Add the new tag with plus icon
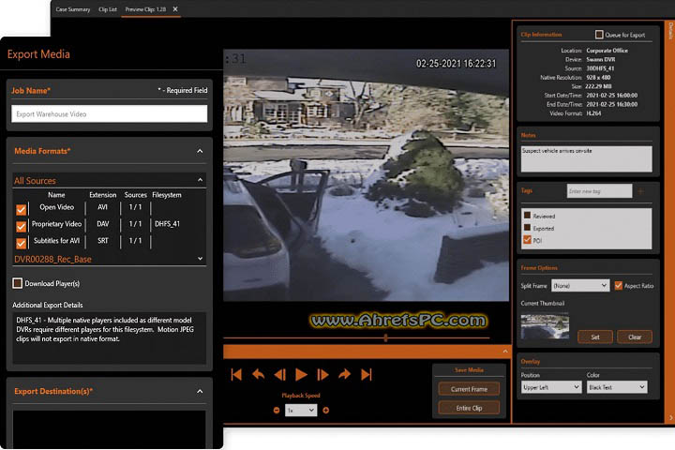 tap(641, 191)
